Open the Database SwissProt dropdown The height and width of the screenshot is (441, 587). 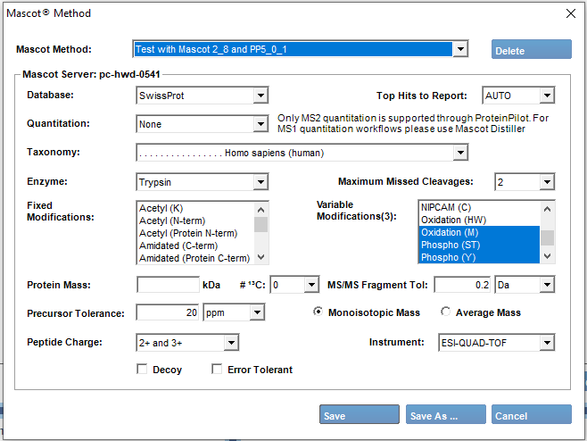(x=260, y=96)
